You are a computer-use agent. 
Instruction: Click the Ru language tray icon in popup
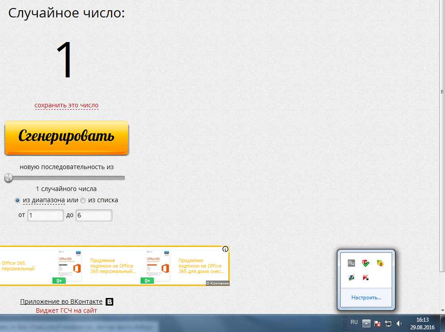tap(351, 263)
